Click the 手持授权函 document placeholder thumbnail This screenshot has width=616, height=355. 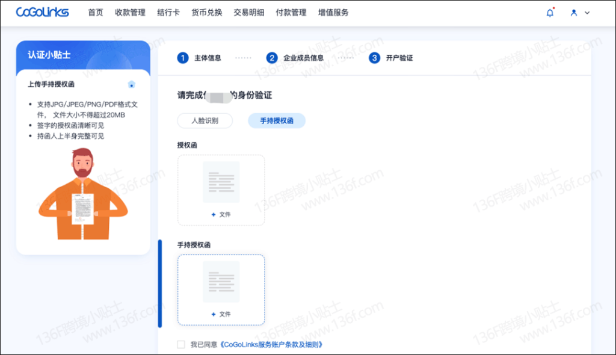click(221, 282)
